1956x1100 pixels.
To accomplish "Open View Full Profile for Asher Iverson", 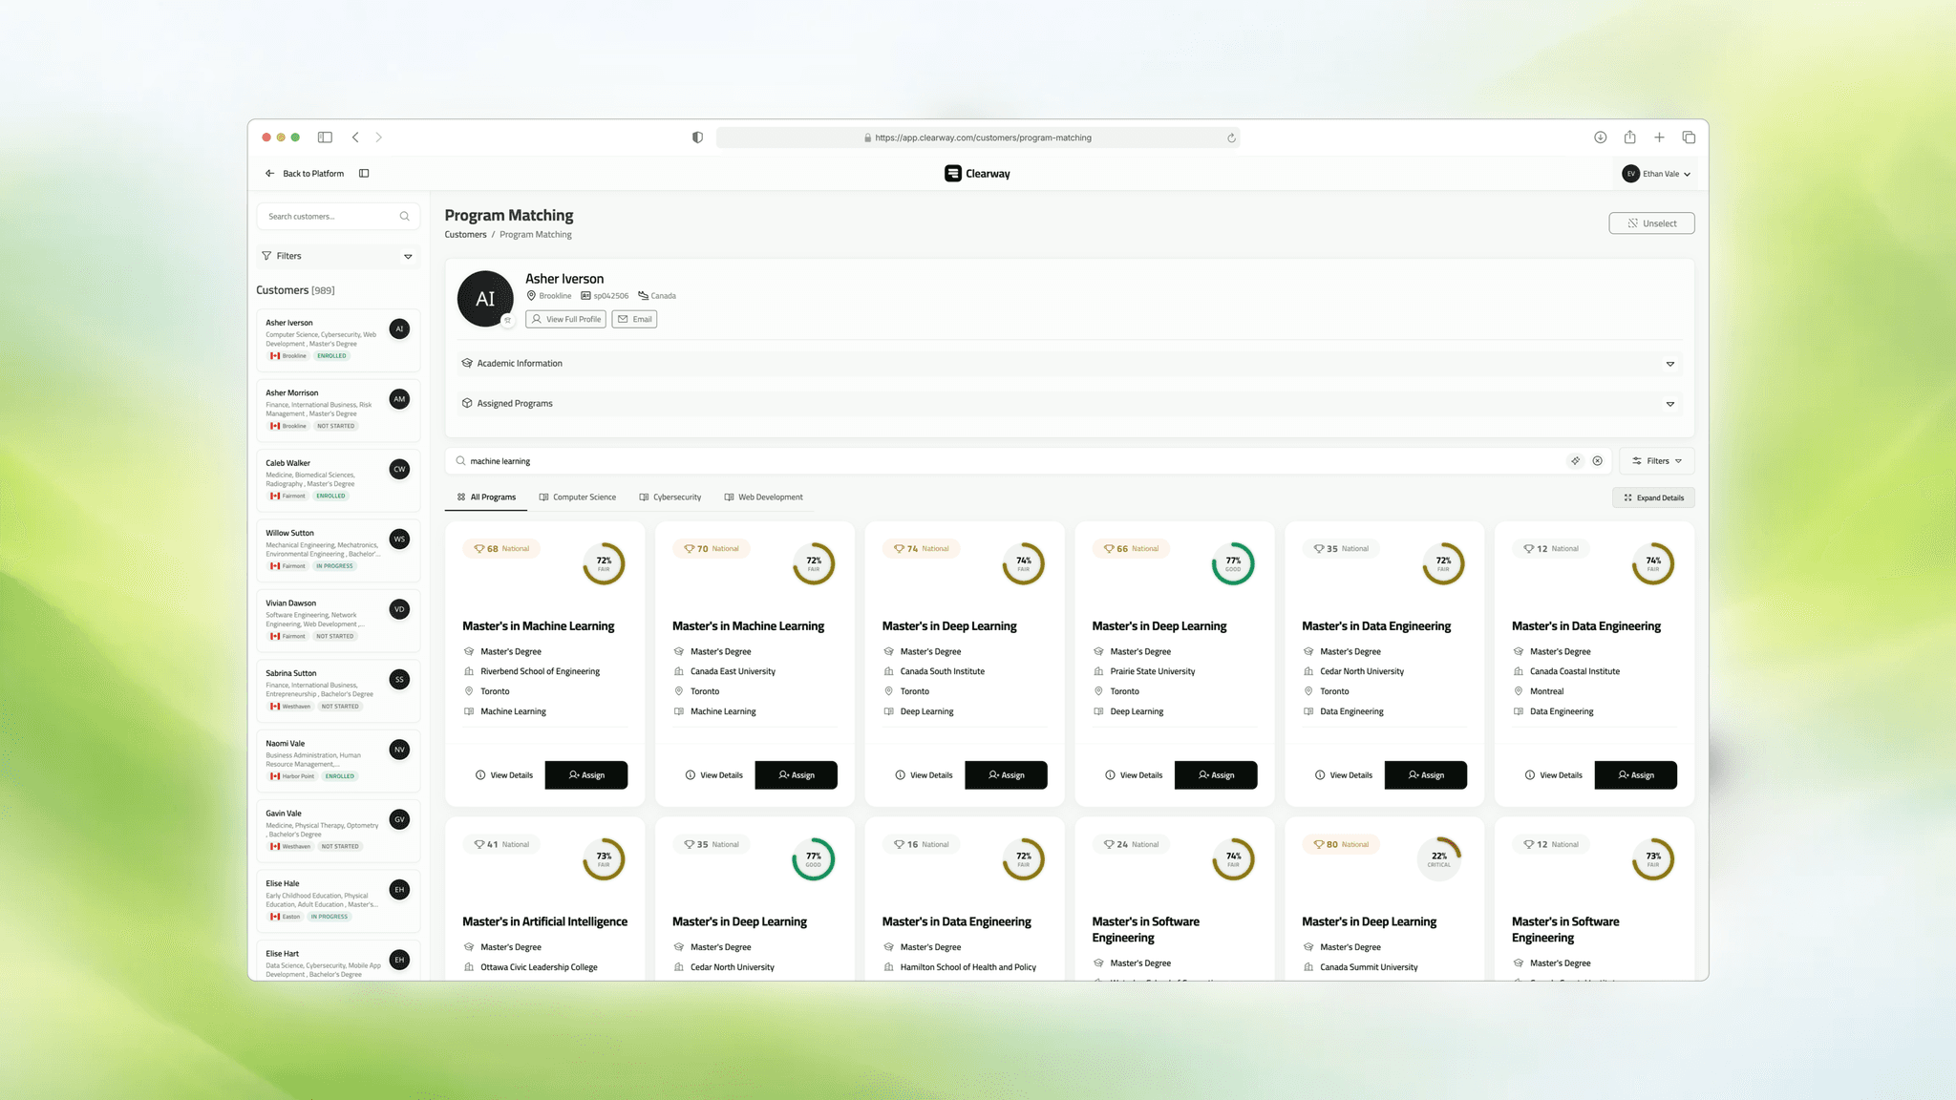I will pyautogui.click(x=565, y=319).
